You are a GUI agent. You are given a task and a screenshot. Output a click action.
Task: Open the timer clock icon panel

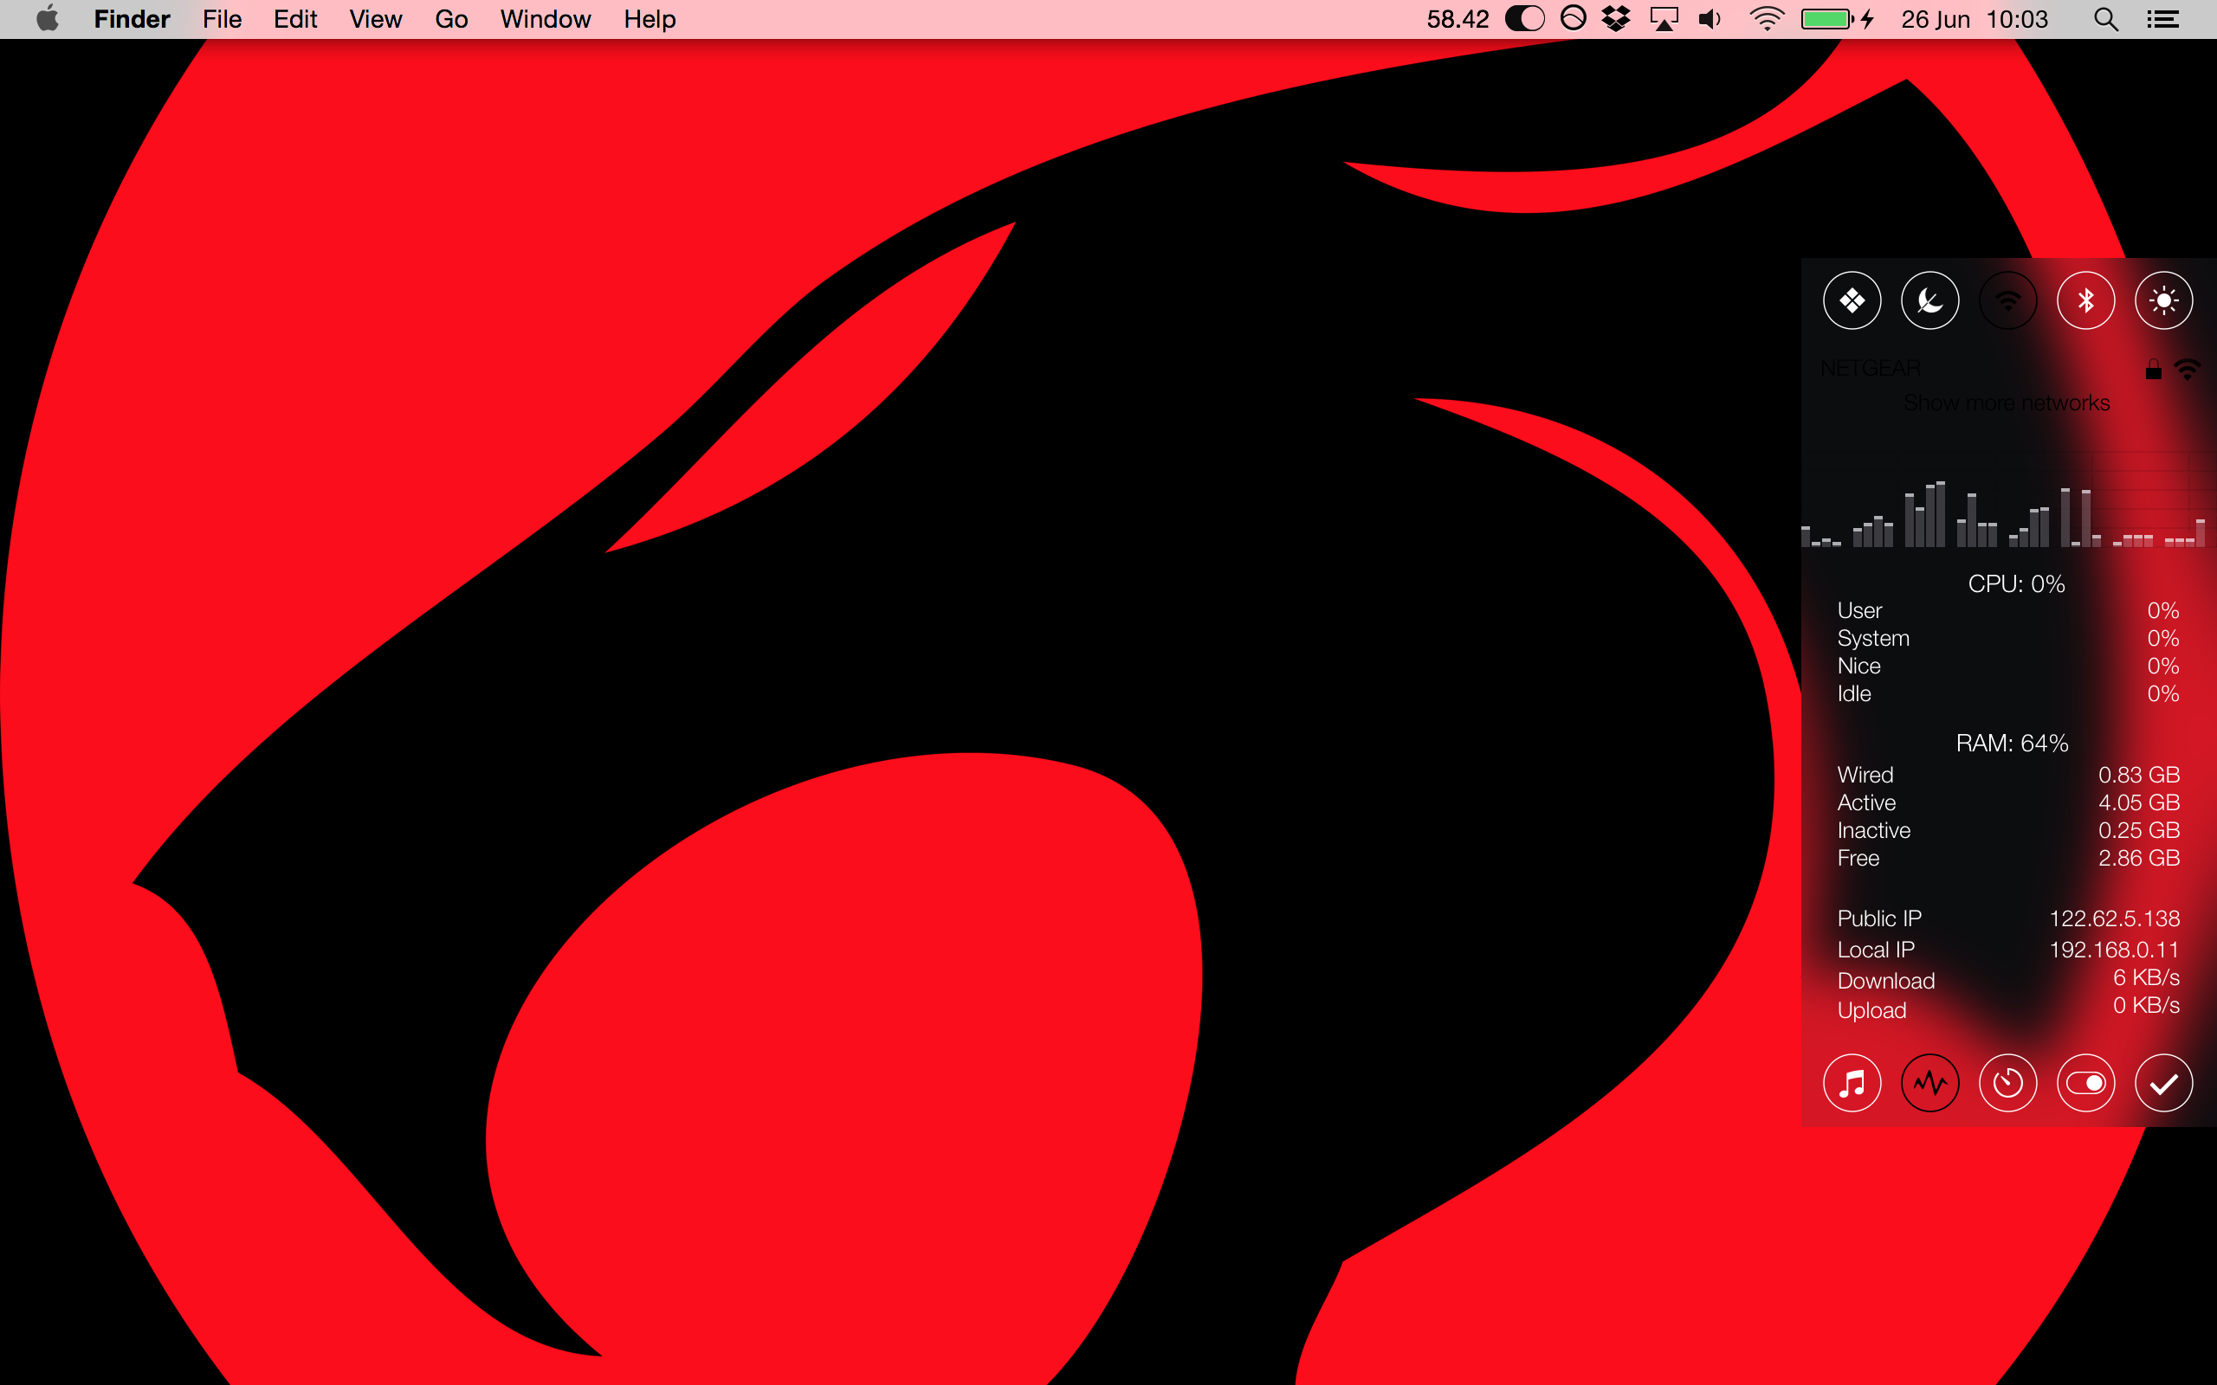click(x=2007, y=1084)
